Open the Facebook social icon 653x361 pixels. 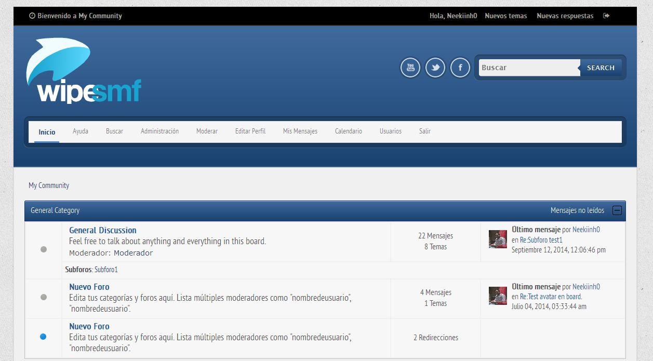460,68
